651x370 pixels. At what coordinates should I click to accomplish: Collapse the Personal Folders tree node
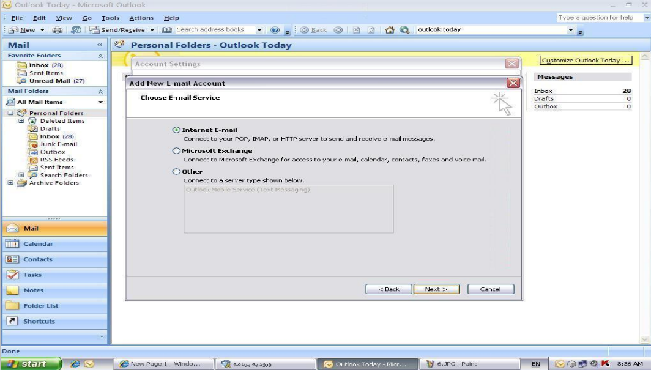click(x=10, y=113)
